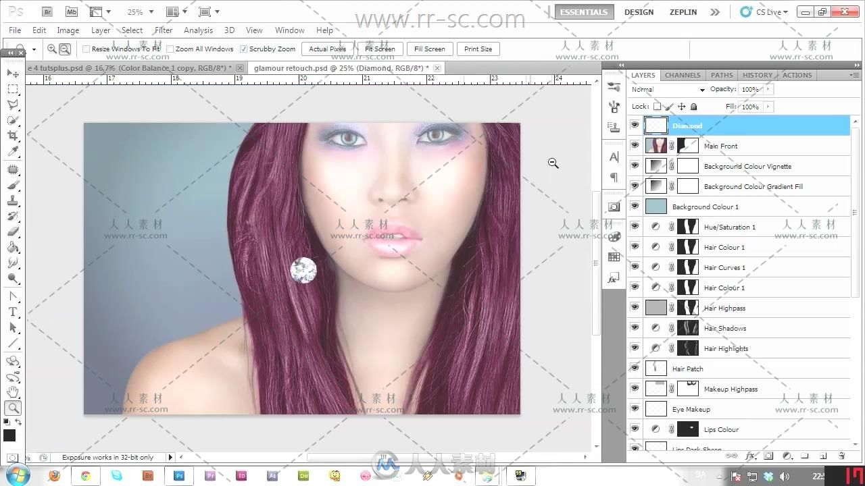Hide the Main Front layer
The image size is (865, 486).
[x=635, y=145]
